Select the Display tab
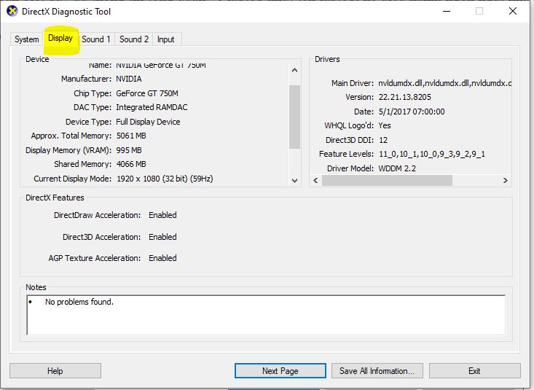This screenshot has height=390, width=534. click(60, 38)
